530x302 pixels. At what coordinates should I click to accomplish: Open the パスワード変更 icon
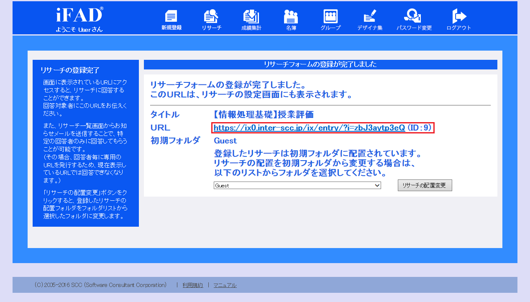pos(414,20)
